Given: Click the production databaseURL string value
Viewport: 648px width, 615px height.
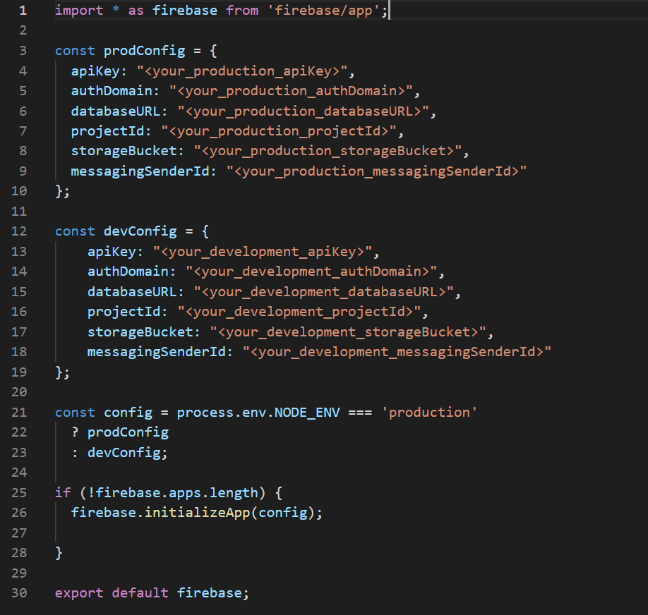Looking at the screenshot, I should click(303, 111).
